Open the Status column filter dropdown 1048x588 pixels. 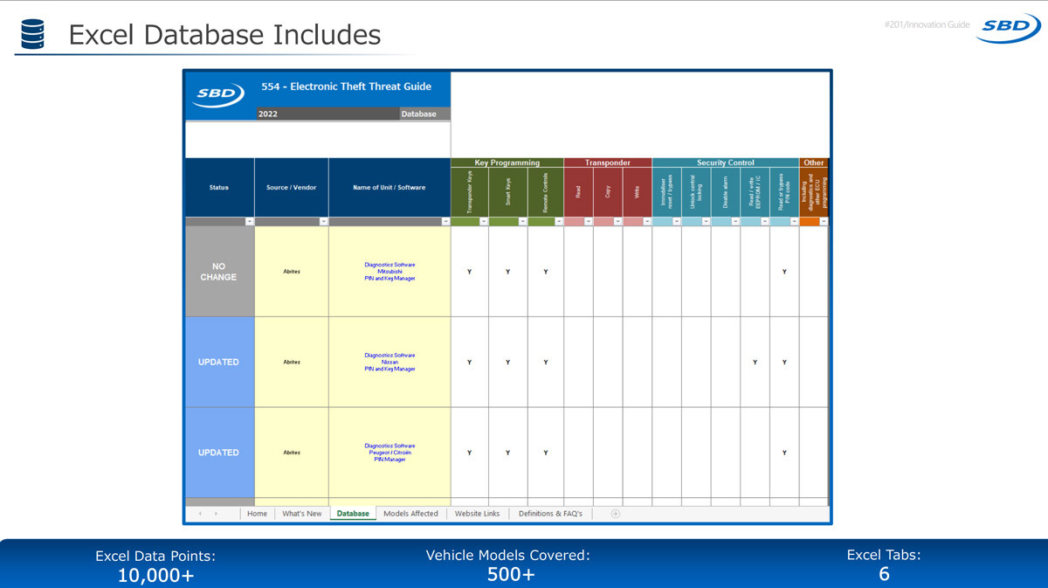click(249, 222)
